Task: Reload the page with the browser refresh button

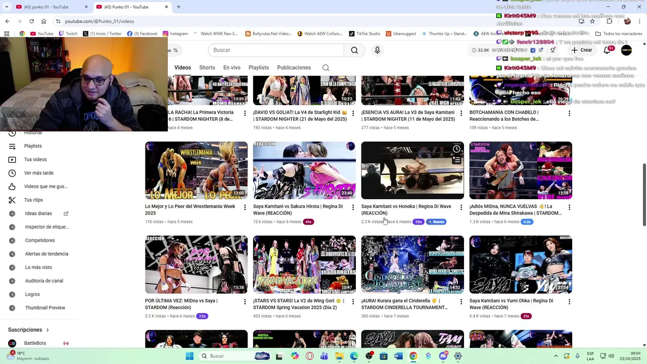Action: point(31,21)
